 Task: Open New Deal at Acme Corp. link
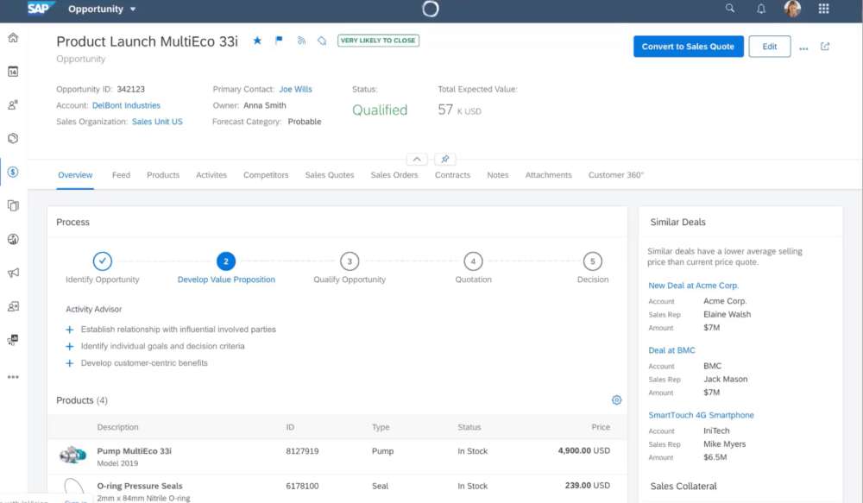694,286
